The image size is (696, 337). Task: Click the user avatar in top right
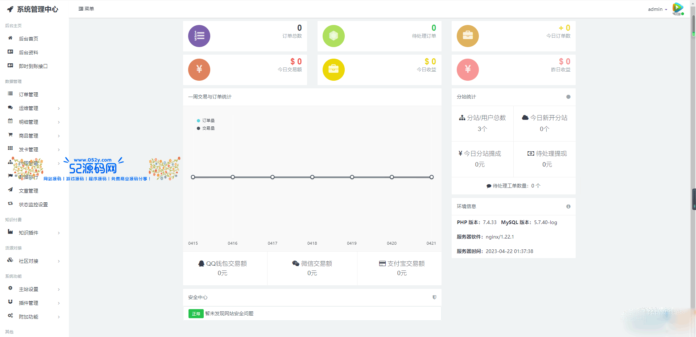678,9
